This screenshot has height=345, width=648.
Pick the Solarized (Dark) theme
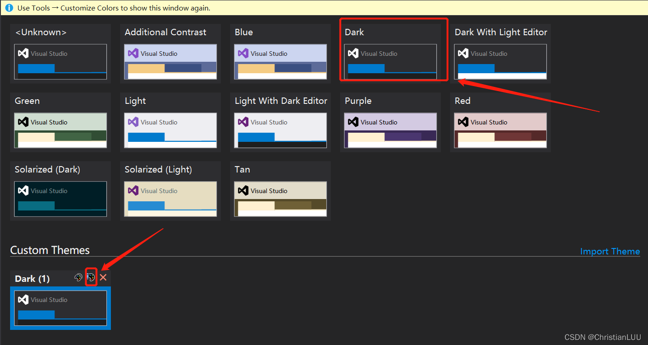pos(60,191)
